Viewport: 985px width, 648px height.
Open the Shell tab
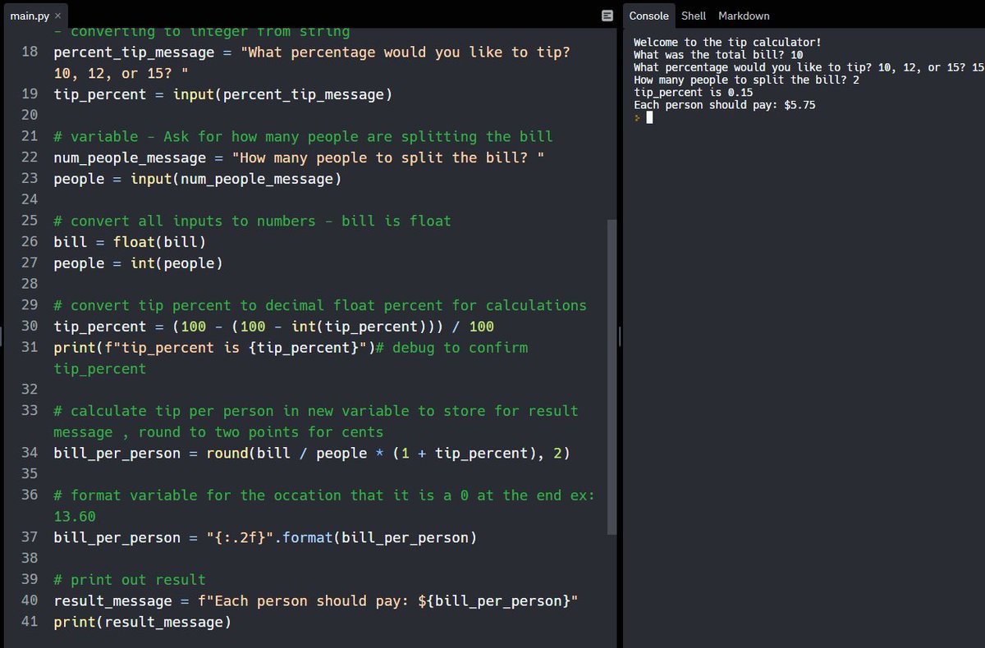pos(694,16)
